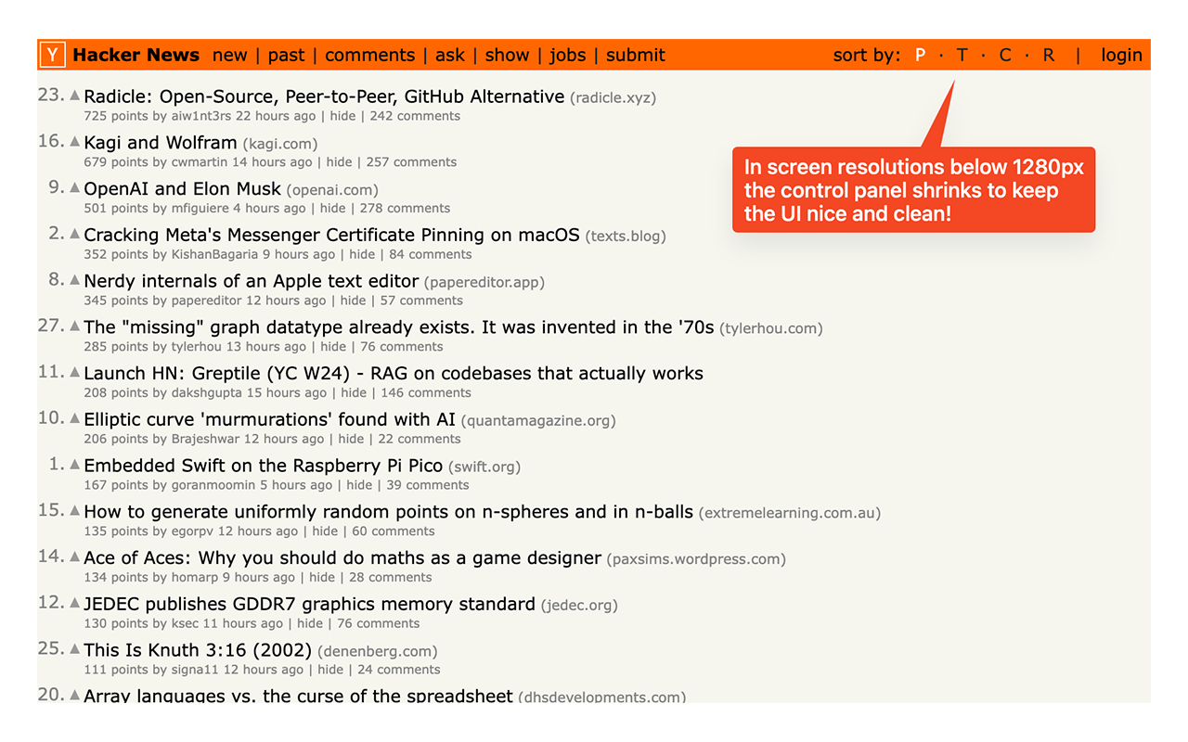
Task: Sort stories by points with the P control
Action: coord(920,55)
